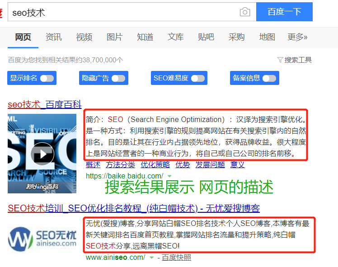338x267 pixels.
Task: Open the 优化策略 sublink
Action: click(155, 164)
